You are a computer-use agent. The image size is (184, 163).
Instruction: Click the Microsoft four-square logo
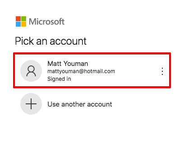coord(21,21)
